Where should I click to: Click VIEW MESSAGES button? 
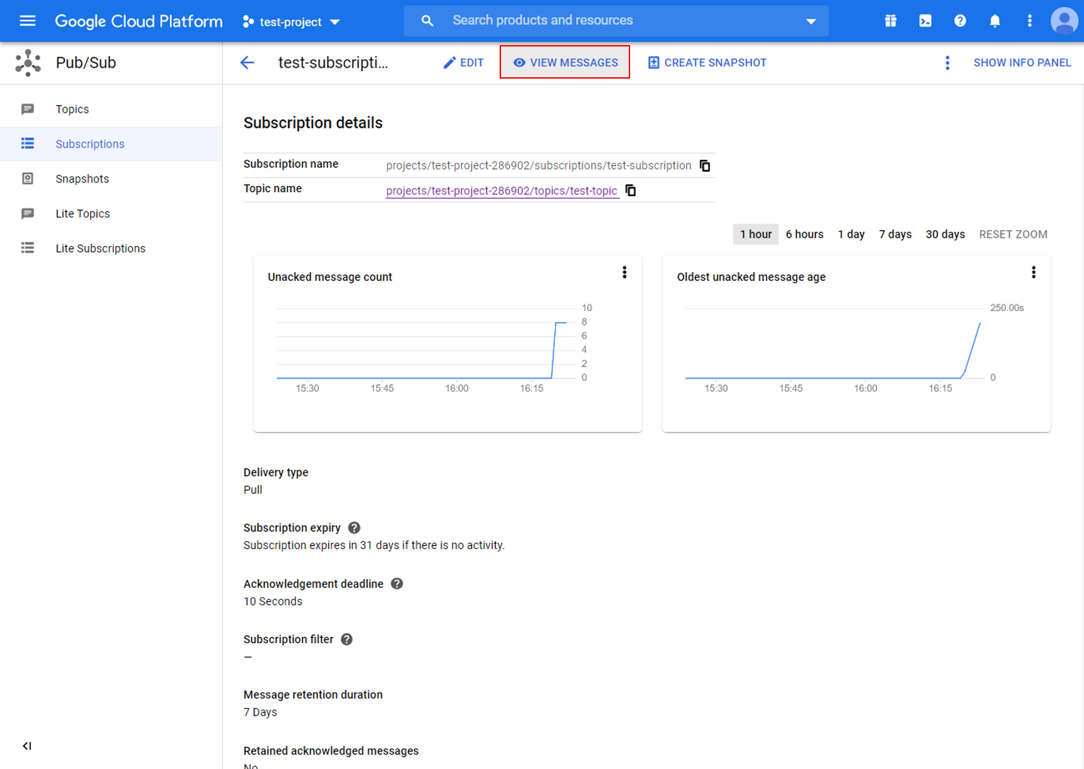(565, 62)
